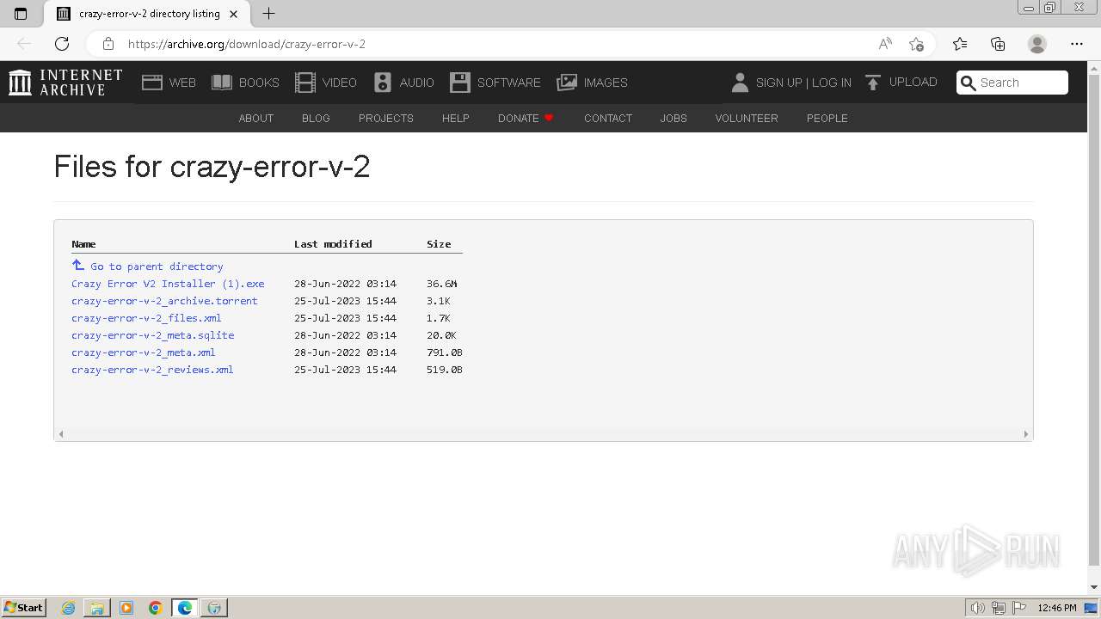Launch Internet Explorer from taskbar
Screen dimensions: 1101x619
[x=68, y=608]
